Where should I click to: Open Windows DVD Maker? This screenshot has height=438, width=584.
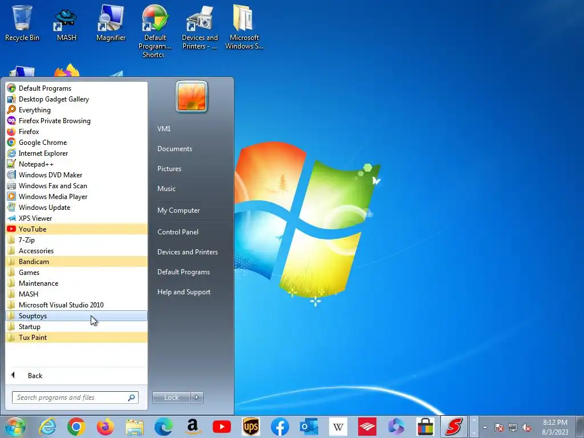(x=76, y=175)
